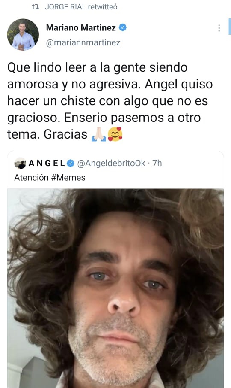Open ANGEL's small avatar in quoted tweet

coord(20,164)
